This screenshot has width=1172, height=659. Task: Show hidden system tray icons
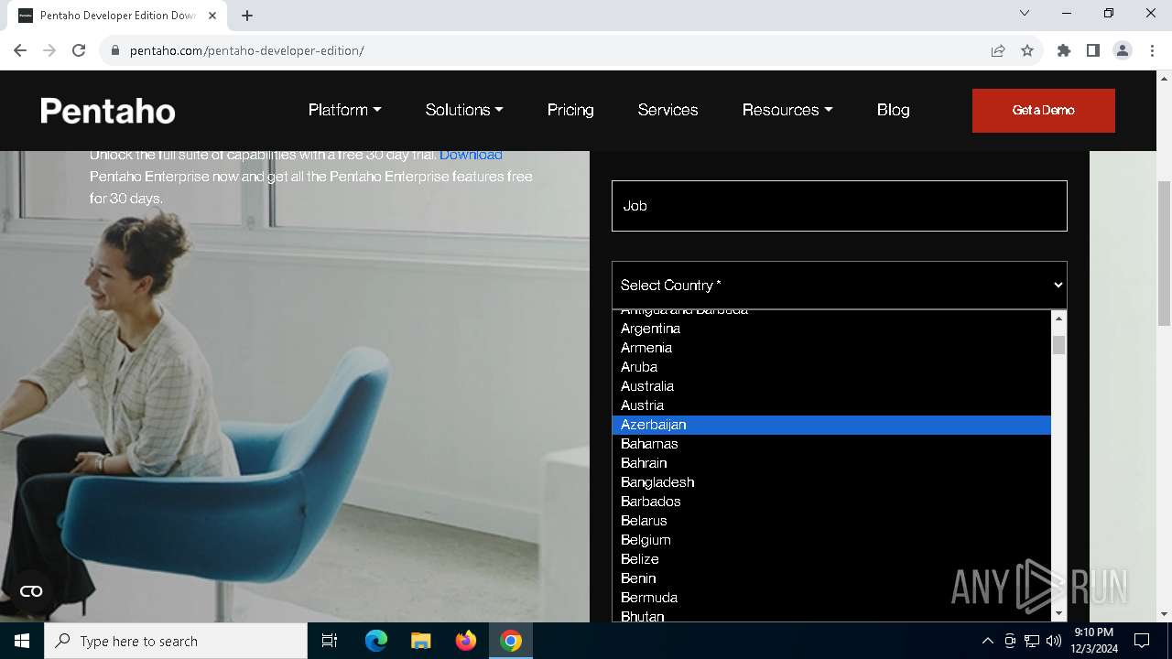(x=987, y=641)
